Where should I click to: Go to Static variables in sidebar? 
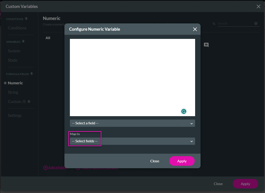coord(13,60)
